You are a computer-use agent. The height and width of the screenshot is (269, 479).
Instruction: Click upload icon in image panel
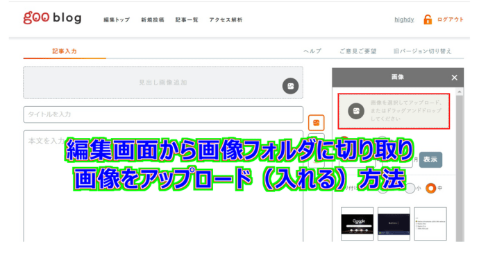click(x=356, y=111)
